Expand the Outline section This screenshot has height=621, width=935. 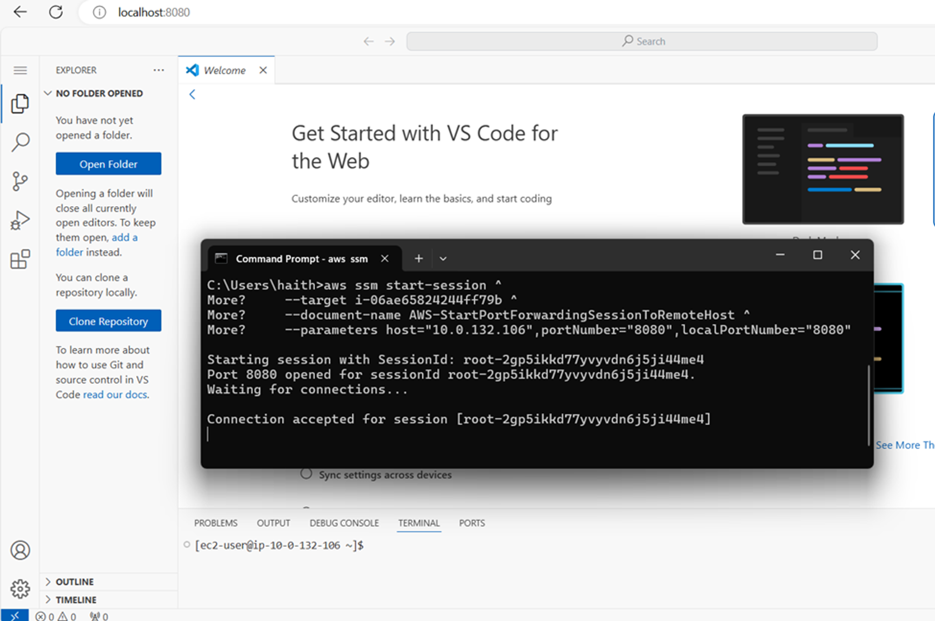pos(108,582)
